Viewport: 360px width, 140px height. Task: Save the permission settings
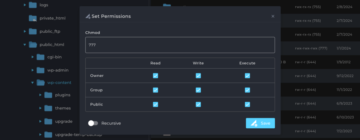tap(261, 123)
